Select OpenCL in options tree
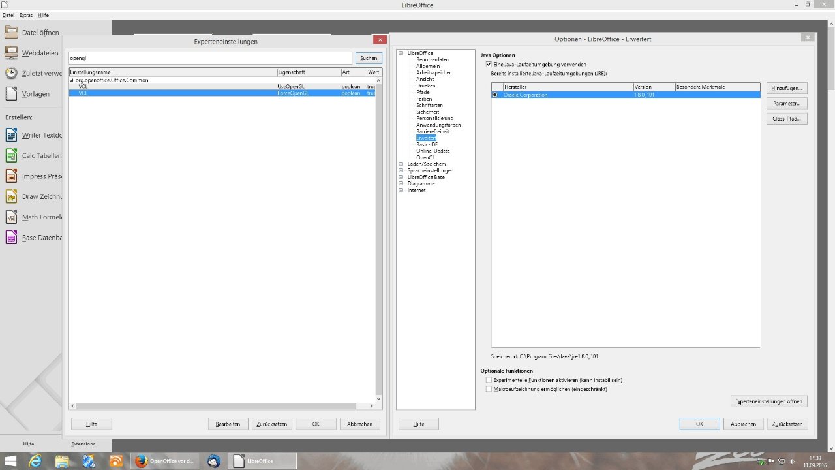The image size is (835, 470). (425, 157)
